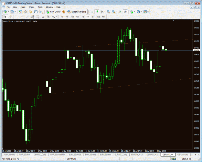
Task: Open the File menu
Action: tap(8, 7)
